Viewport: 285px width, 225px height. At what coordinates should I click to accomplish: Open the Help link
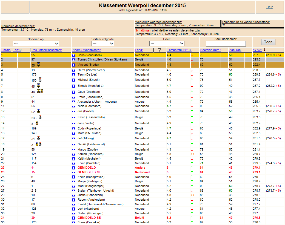coord(270,7)
